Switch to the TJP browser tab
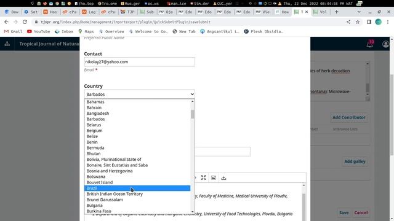The image size is (394, 221). click(x=127, y=12)
